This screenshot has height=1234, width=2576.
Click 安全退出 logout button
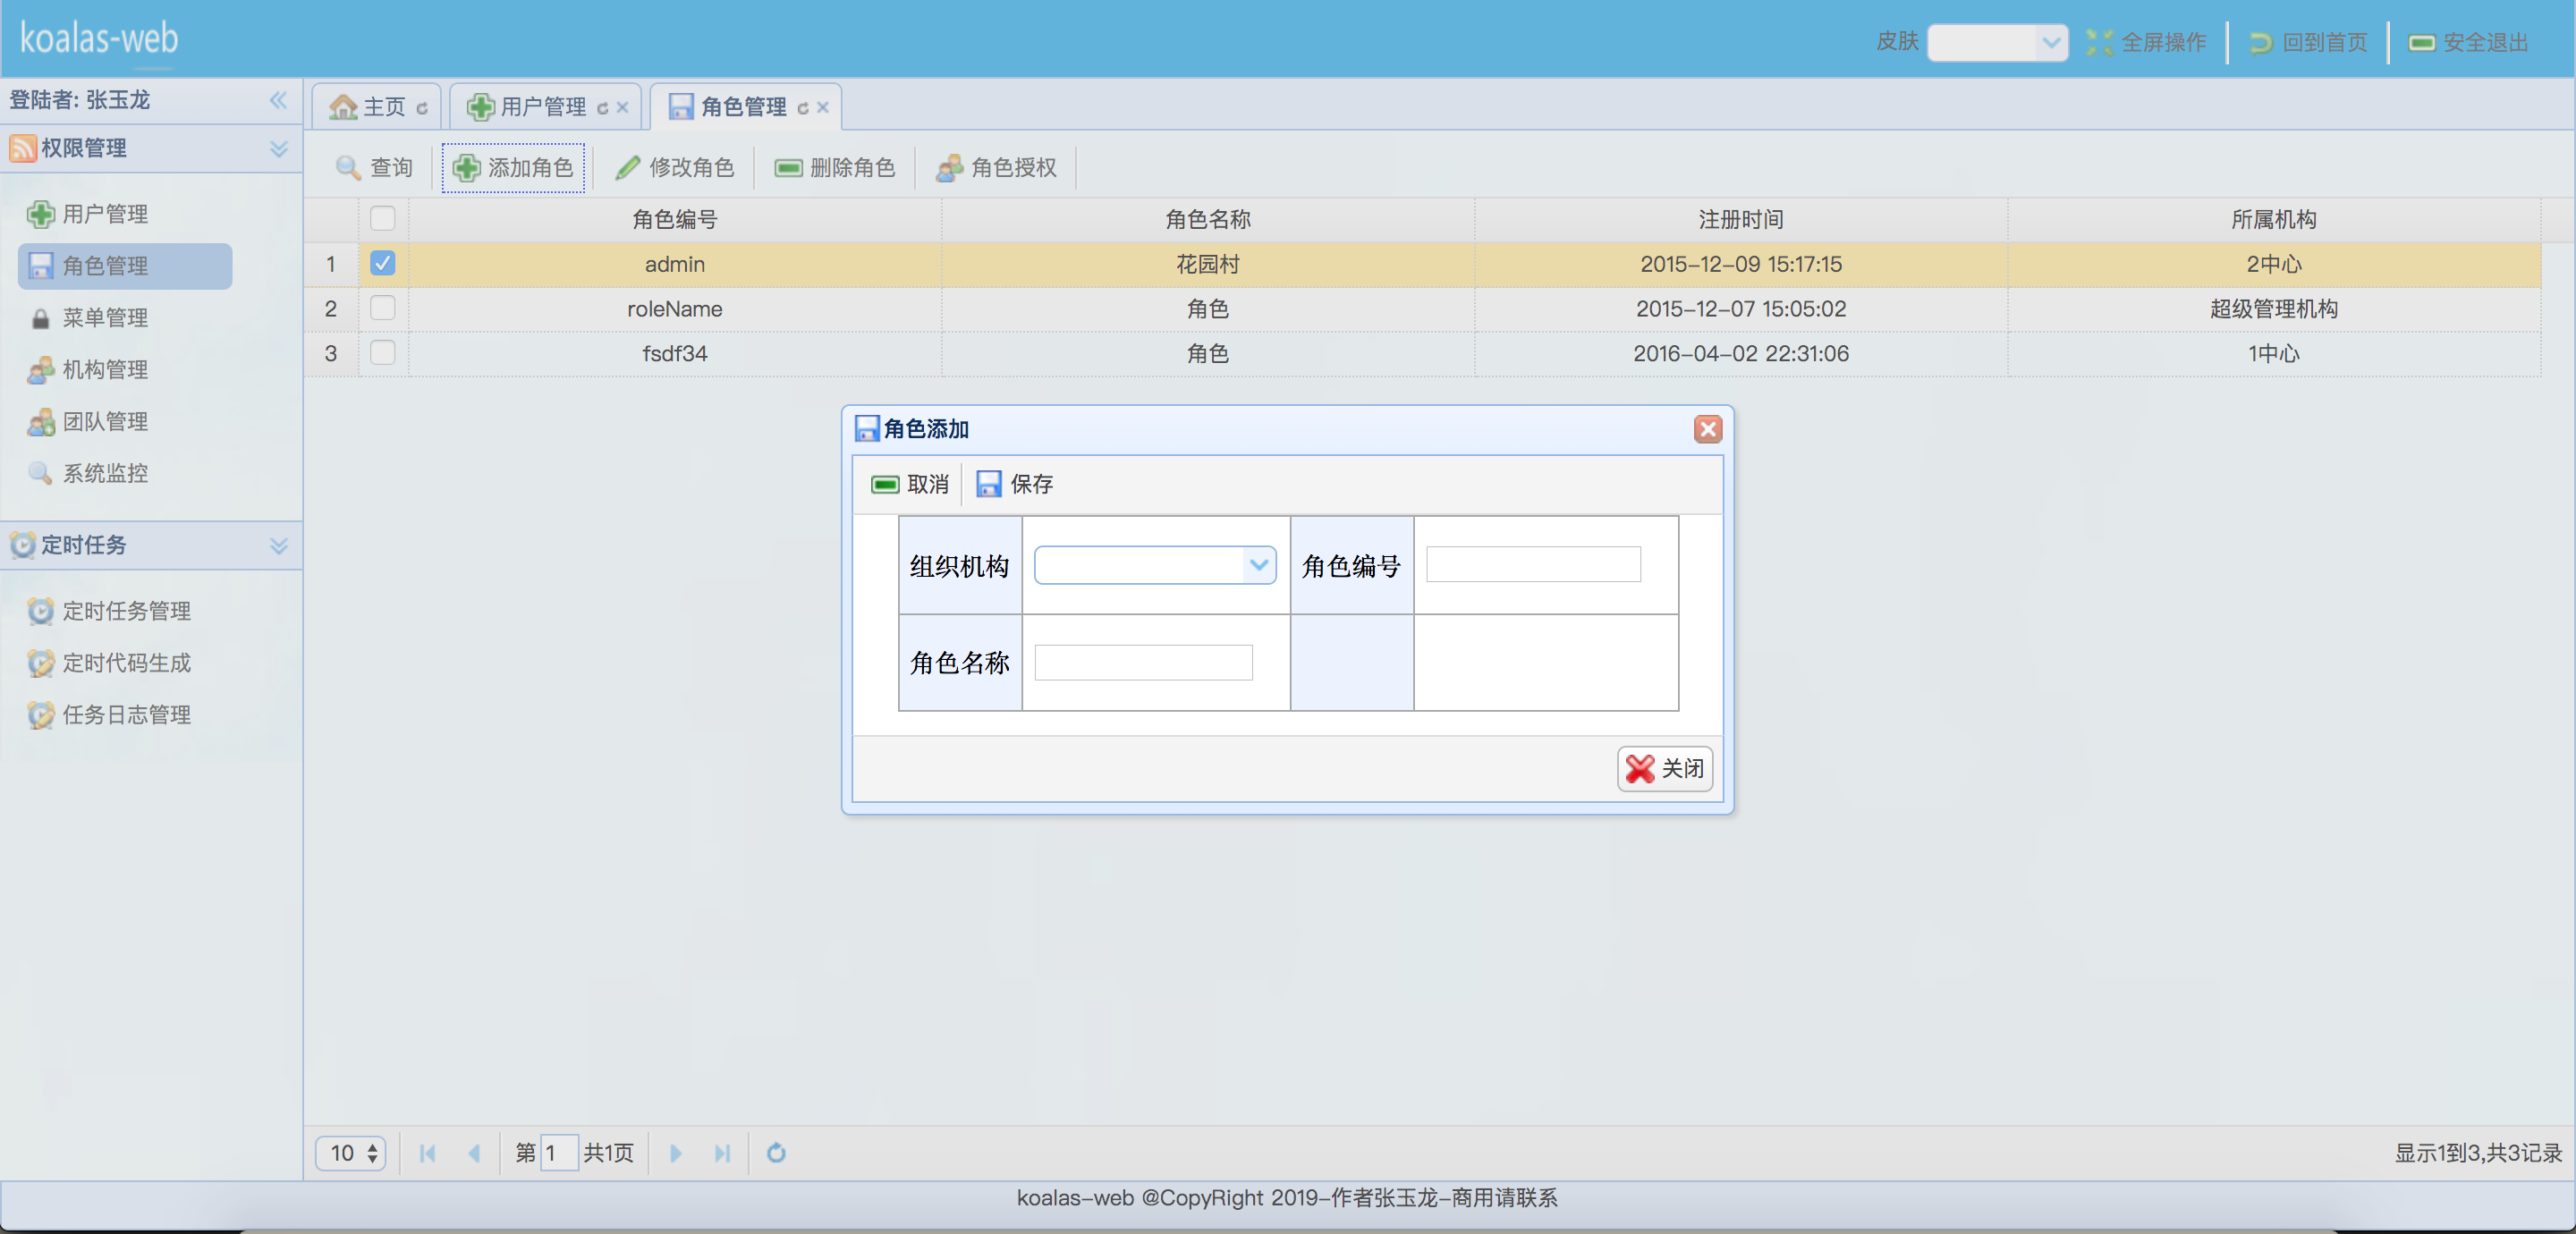[2469, 42]
